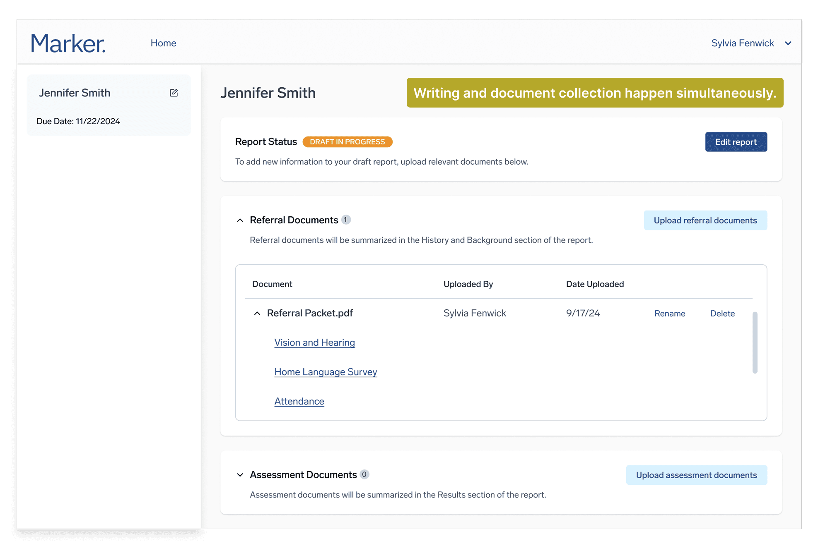Click the referral documents table scrollbar

pos(755,342)
